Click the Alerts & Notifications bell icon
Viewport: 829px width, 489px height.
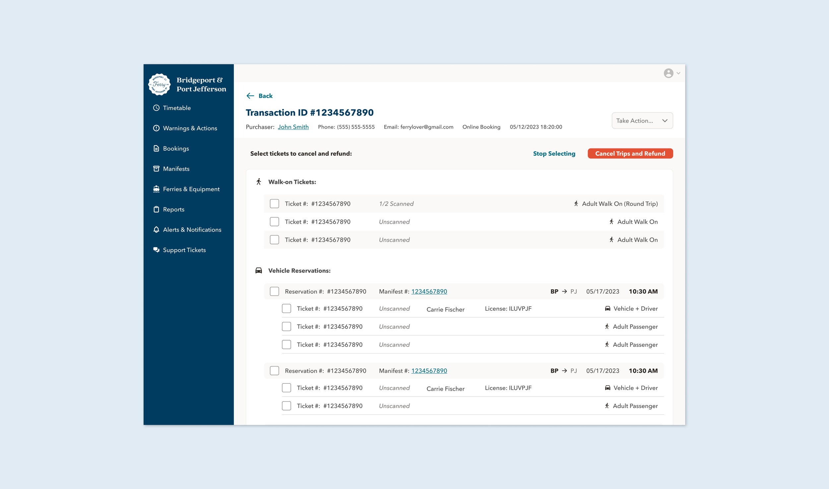point(156,230)
